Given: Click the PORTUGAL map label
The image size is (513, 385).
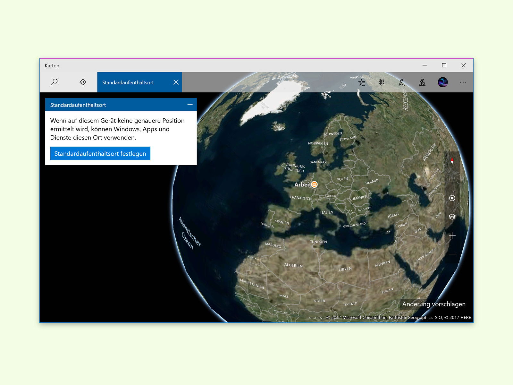Looking at the screenshot, I should coord(267,225).
